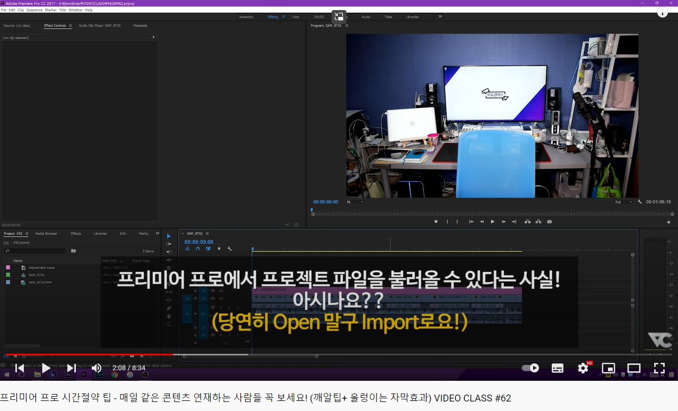Select the Hand tool

tap(169, 316)
